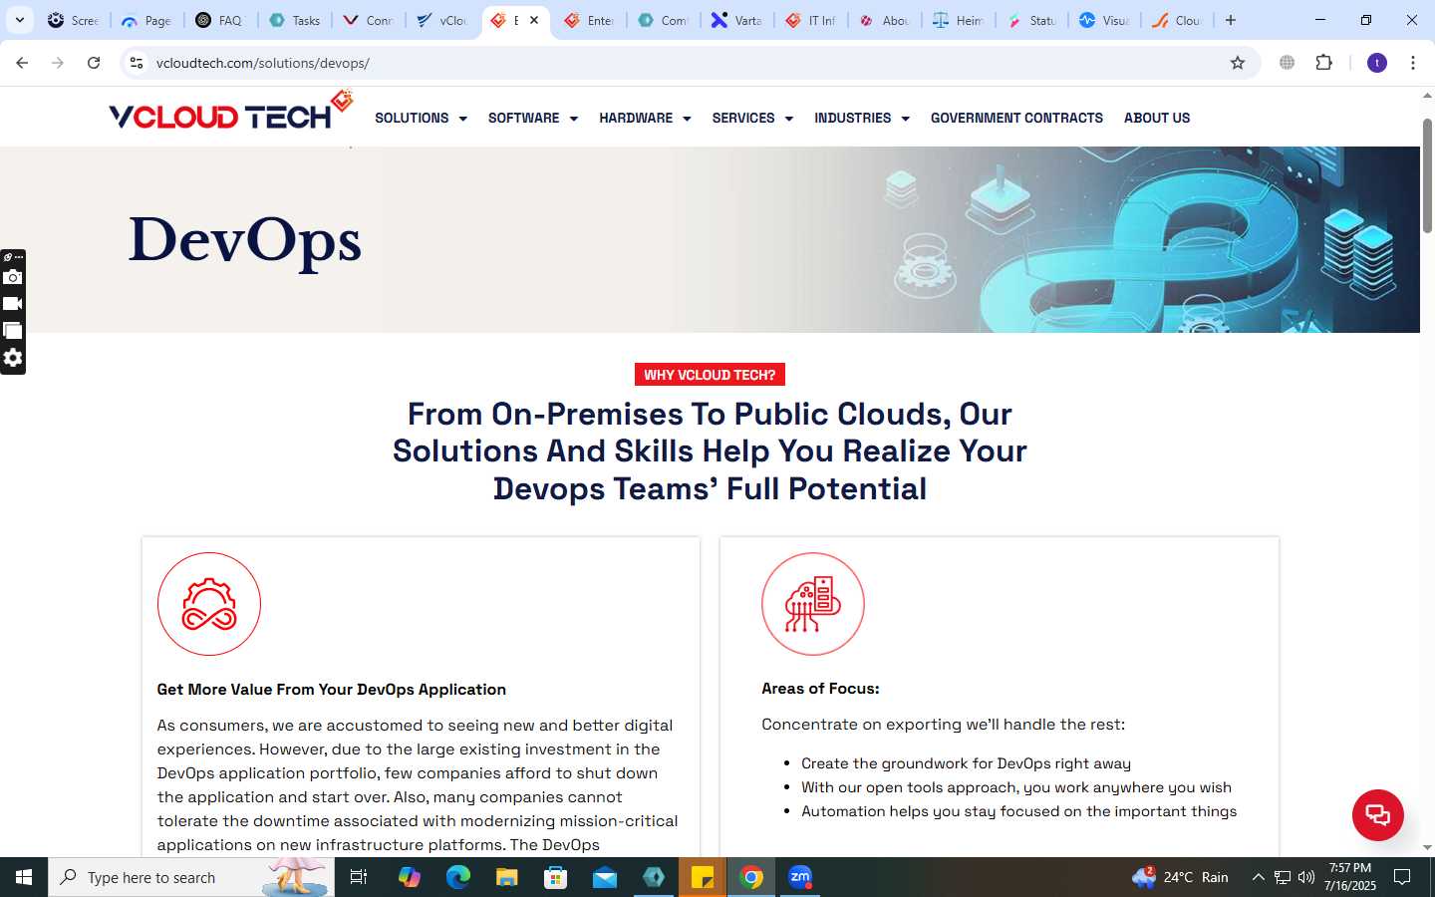Switch to the Visu tab

1105,20
